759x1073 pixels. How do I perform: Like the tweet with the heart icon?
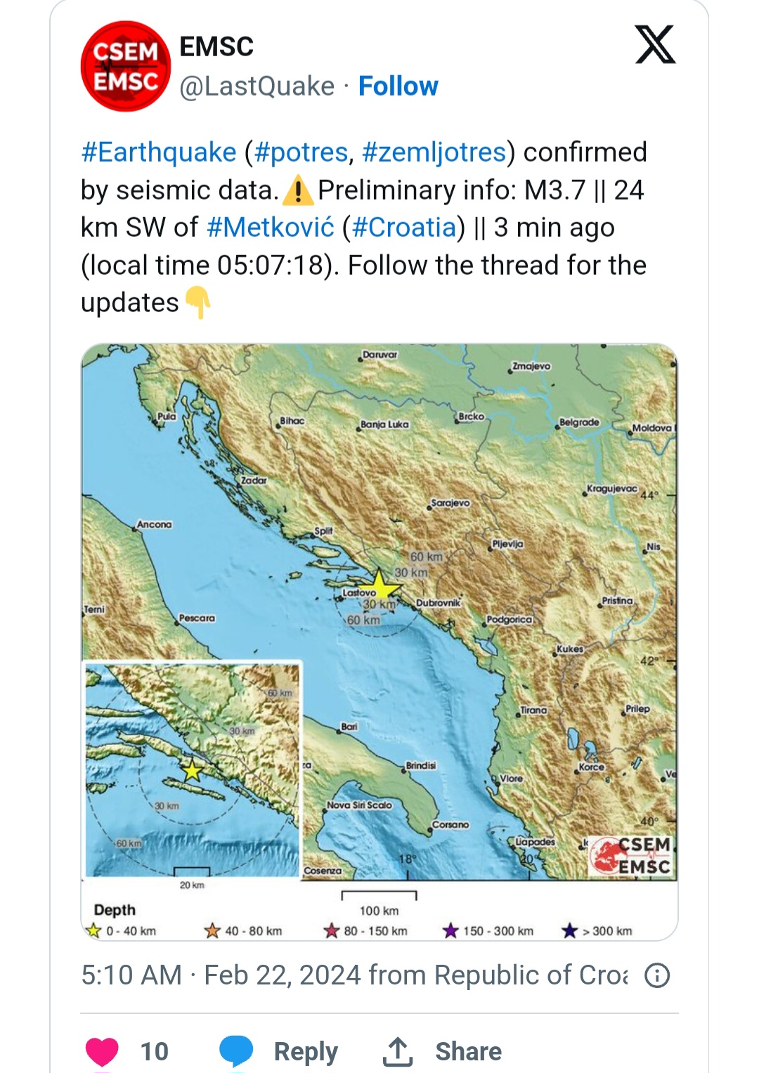(x=102, y=1051)
